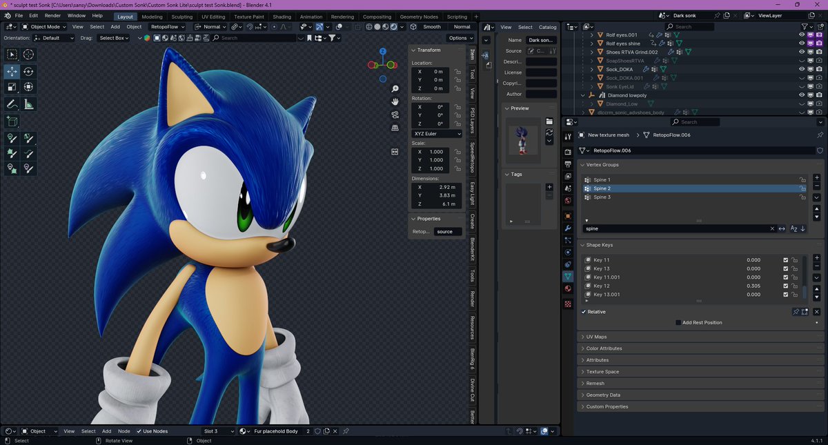Image resolution: width=828 pixels, height=445 pixels.
Task: Click source button in Retopo properties
Action: tap(448, 232)
